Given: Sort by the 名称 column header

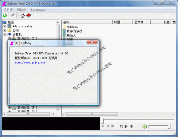Looking at the screenshot, I should click(x=87, y=22).
